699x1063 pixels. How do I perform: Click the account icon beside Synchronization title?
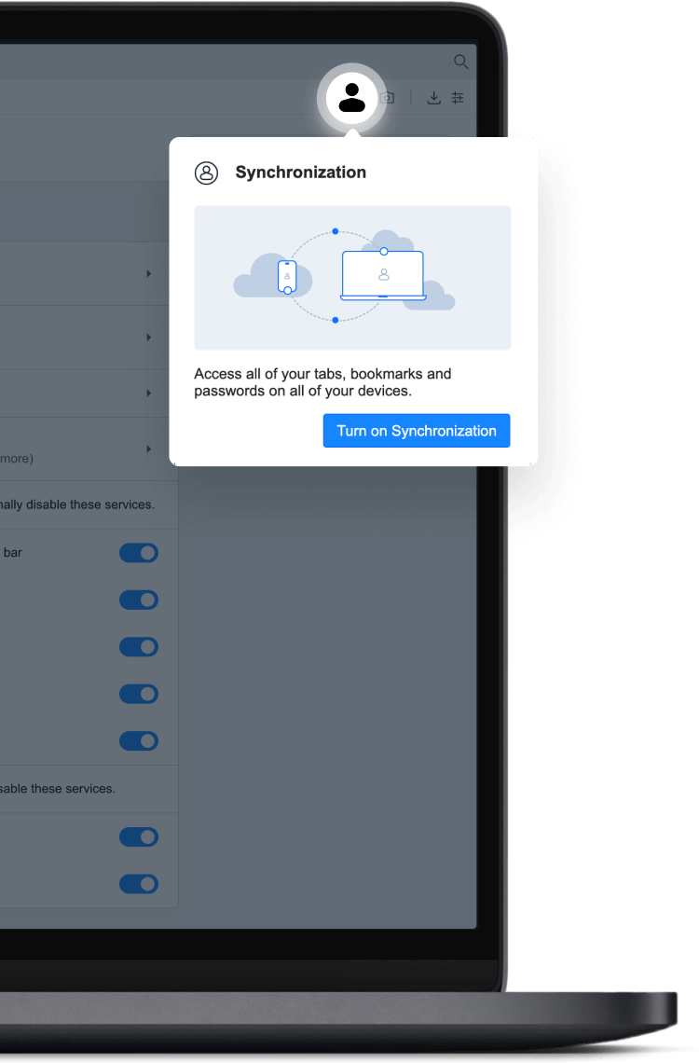206,173
